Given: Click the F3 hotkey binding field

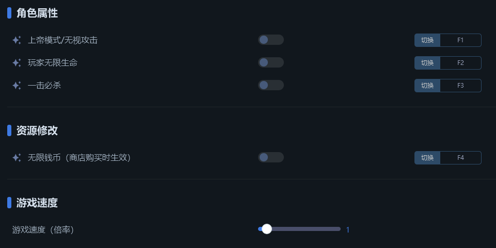Looking at the screenshot, I should click(x=460, y=86).
